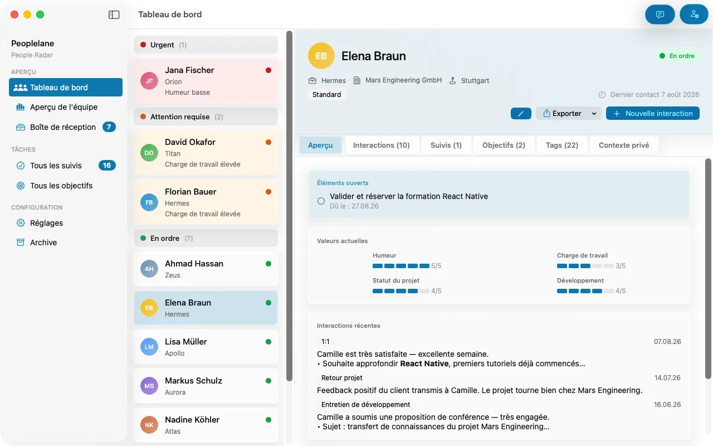This screenshot has width=713, height=446.
Task: Mark the React Native formation task done
Action: [x=321, y=201]
